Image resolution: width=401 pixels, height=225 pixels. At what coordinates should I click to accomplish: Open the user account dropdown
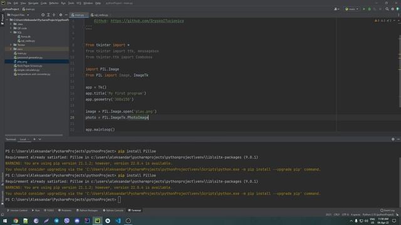pyautogui.click(x=337, y=9)
